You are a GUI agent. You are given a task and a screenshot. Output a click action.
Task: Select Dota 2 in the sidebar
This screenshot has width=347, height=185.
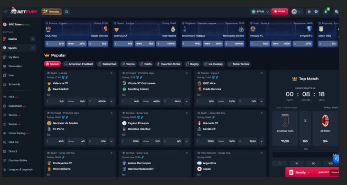tap(13, 151)
